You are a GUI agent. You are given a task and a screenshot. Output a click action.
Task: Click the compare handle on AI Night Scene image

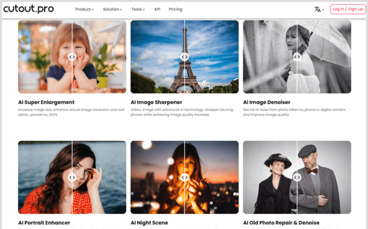point(185,177)
